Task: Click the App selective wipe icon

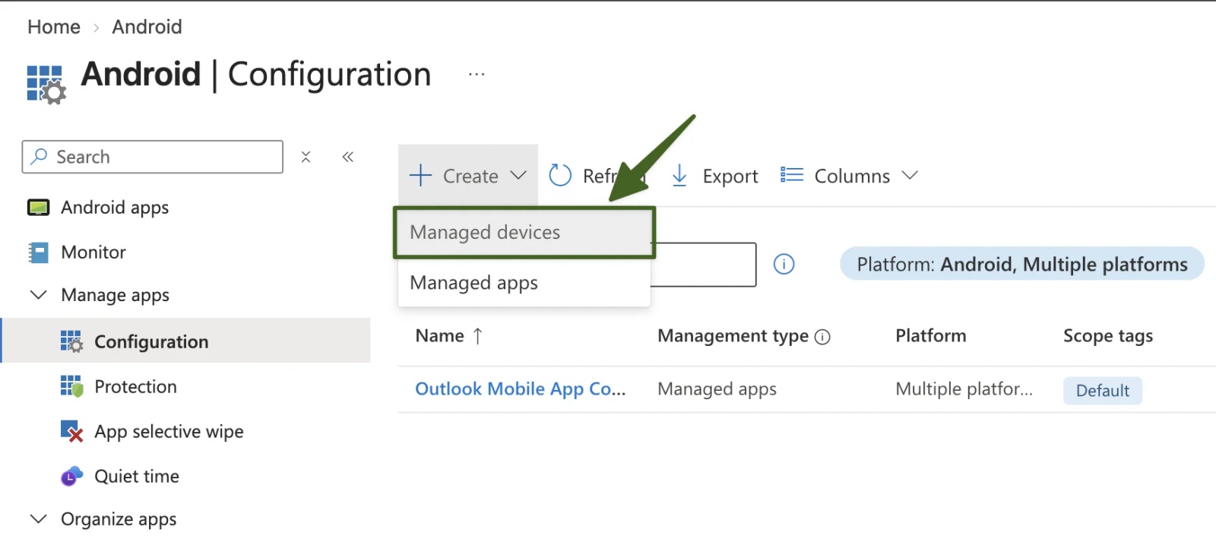Action: tap(71, 431)
